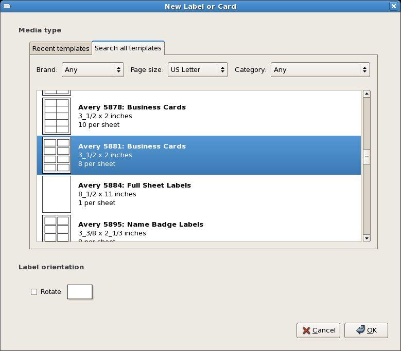Click '3_3/8 x 2_1/3 inches' text
The image size is (401, 351).
pyautogui.click(x=112, y=233)
